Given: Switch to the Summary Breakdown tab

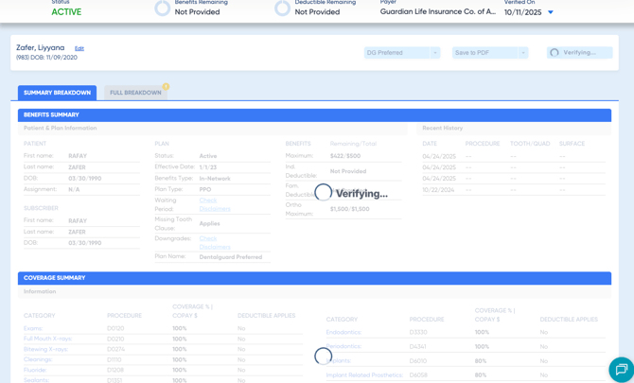Looking at the screenshot, I should tap(57, 93).
